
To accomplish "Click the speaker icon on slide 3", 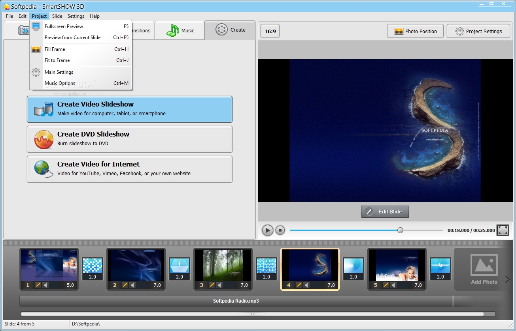I will tap(219, 285).
